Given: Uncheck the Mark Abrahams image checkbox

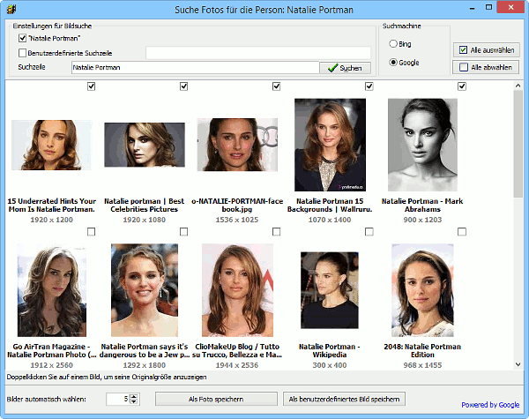Looking at the screenshot, I should [x=462, y=86].
